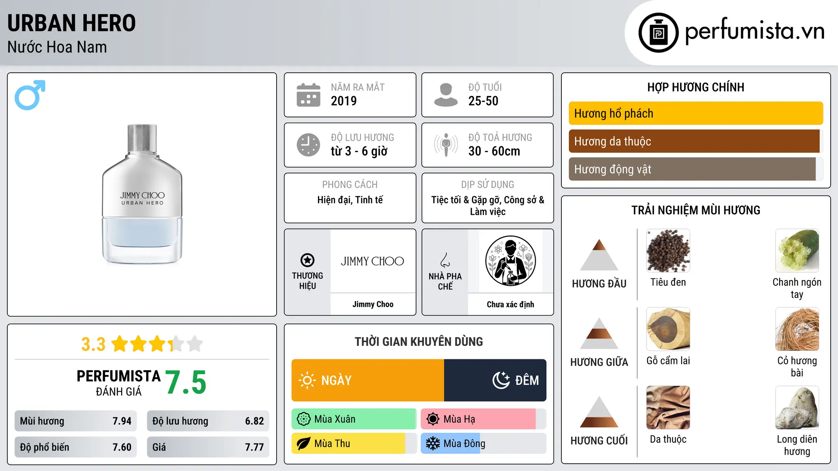Click the Jimmy Choo brand logo image
The height and width of the screenshot is (471, 838).
coord(372,261)
